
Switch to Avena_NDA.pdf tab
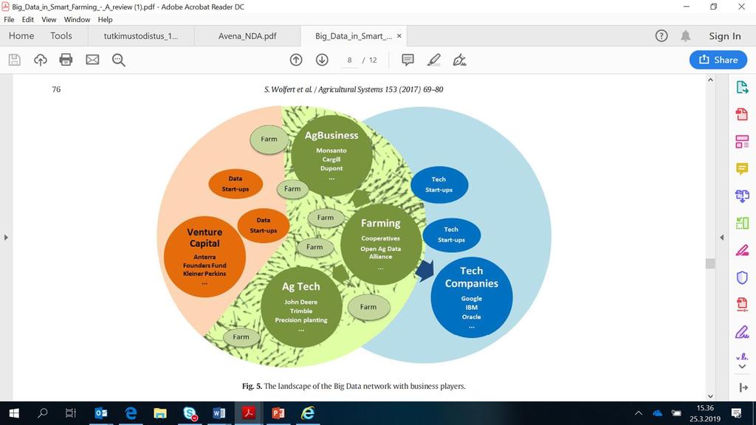(x=247, y=36)
